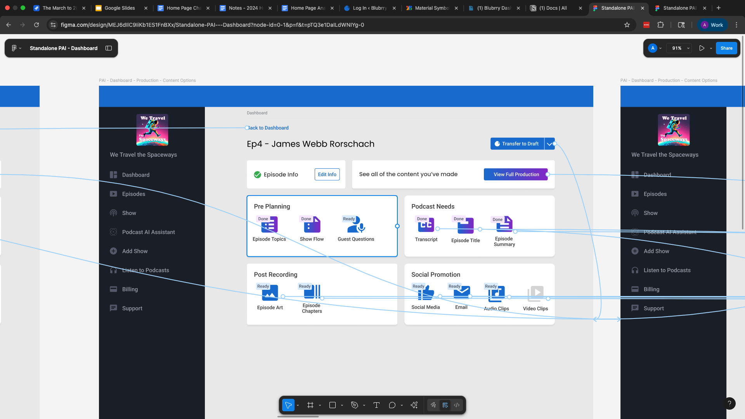Toggle the sidebar panel visibility icon
Image resolution: width=745 pixels, height=419 pixels.
pyautogui.click(x=109, y=48)
